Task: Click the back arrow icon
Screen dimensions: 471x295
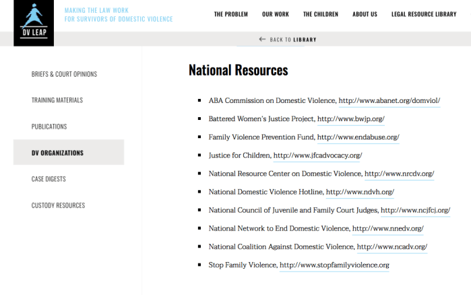Action: point(262,39)
